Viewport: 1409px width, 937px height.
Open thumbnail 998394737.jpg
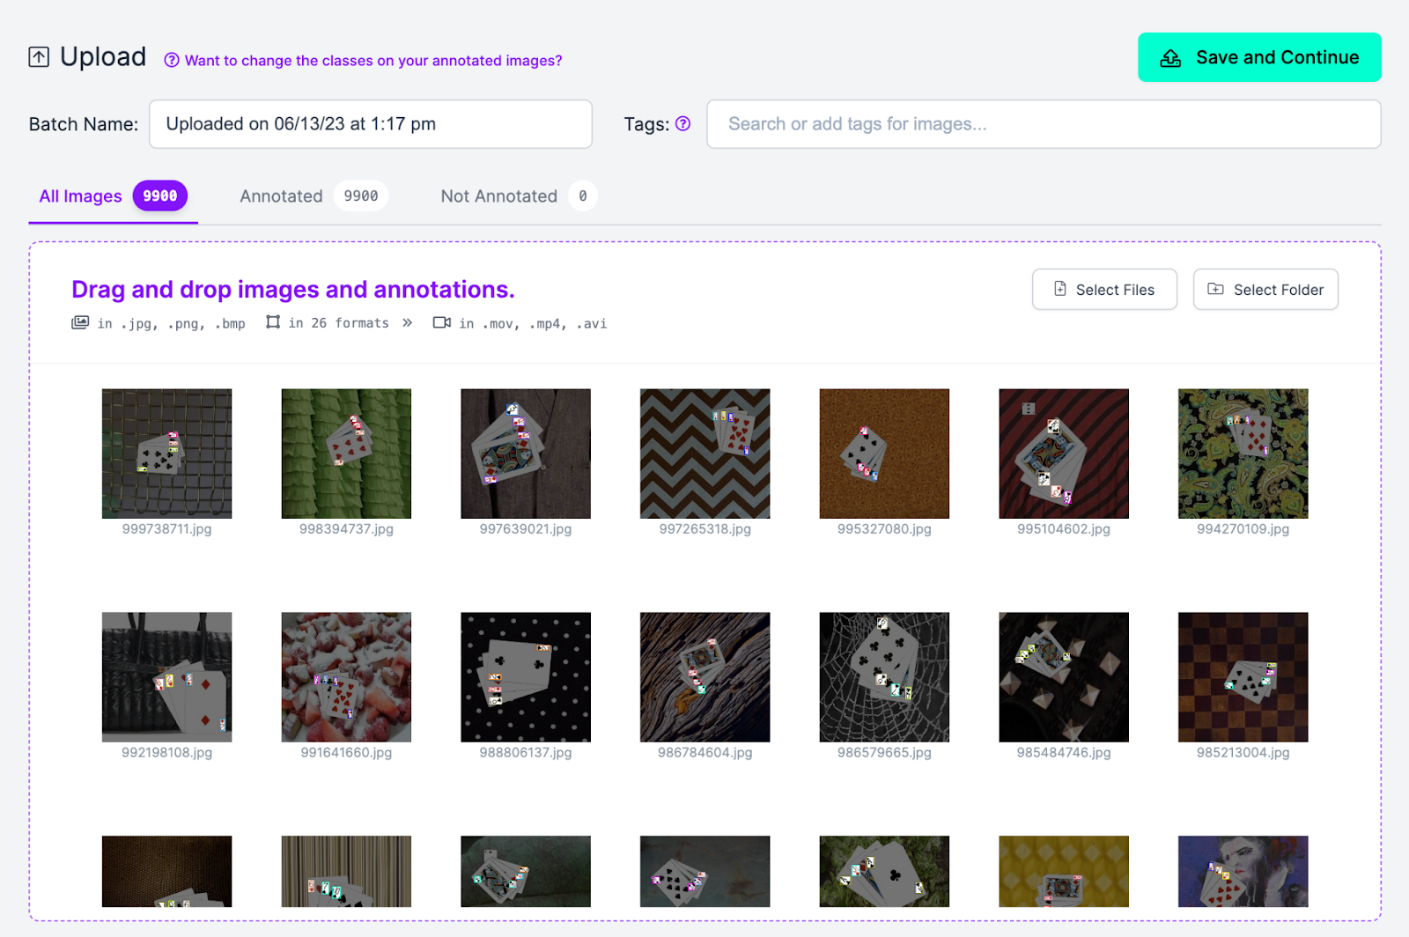point(346,454)
